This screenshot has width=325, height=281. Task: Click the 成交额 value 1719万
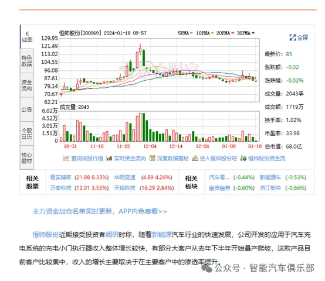(294, 107)
